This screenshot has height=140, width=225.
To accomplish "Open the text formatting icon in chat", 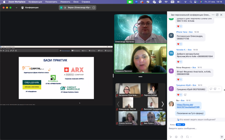I will tap(171, 136).
